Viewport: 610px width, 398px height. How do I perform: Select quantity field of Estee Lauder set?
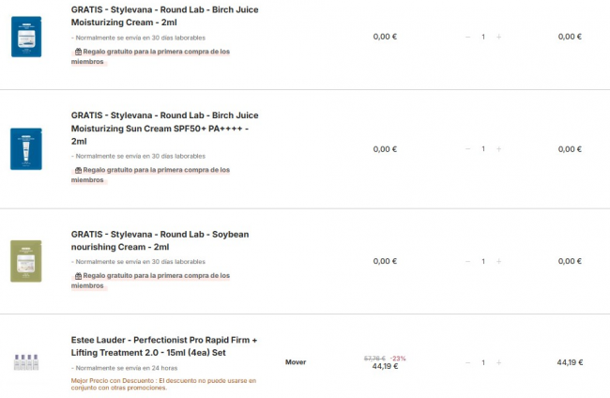coord(483,362)
